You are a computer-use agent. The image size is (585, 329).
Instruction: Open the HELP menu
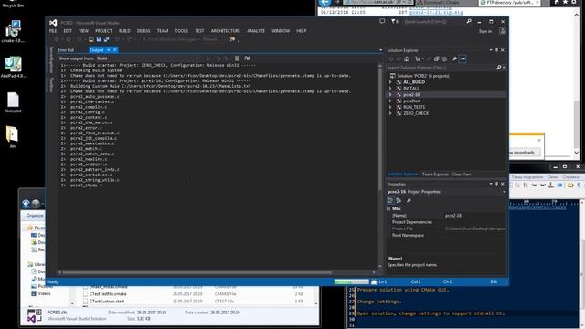pyautogui.click(x=301, y=31)
